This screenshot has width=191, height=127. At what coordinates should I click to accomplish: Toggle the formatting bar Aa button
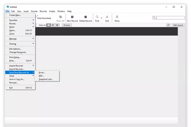pyautogui.click(x=168, y=25)
